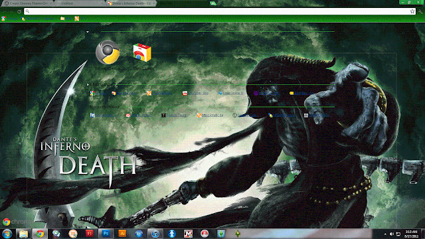Launch Adobe Illustrator from the taskbar

coord(122,234)
